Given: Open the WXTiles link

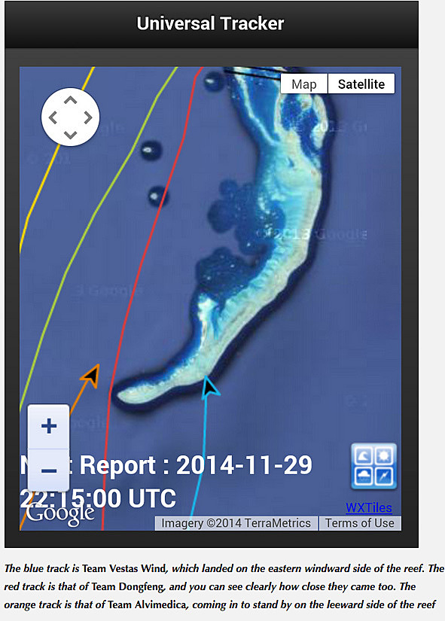Looking at the screenshot, I should pyautogui.click(x=369, y=507).
